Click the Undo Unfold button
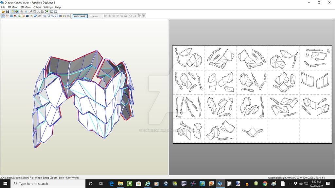Viewport: 335px width, 188px height. pyautogui.click(x=80, y=16)
